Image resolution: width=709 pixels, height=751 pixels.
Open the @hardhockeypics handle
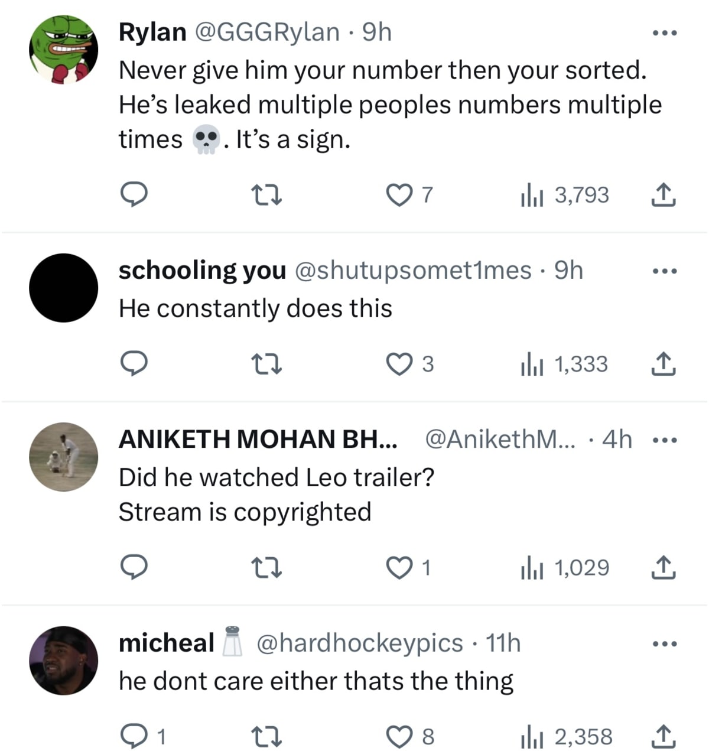tap(359, 643)
